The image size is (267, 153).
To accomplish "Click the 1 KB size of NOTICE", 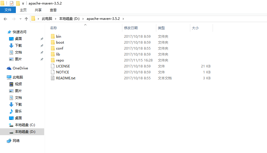I will [x=207, y=72].
